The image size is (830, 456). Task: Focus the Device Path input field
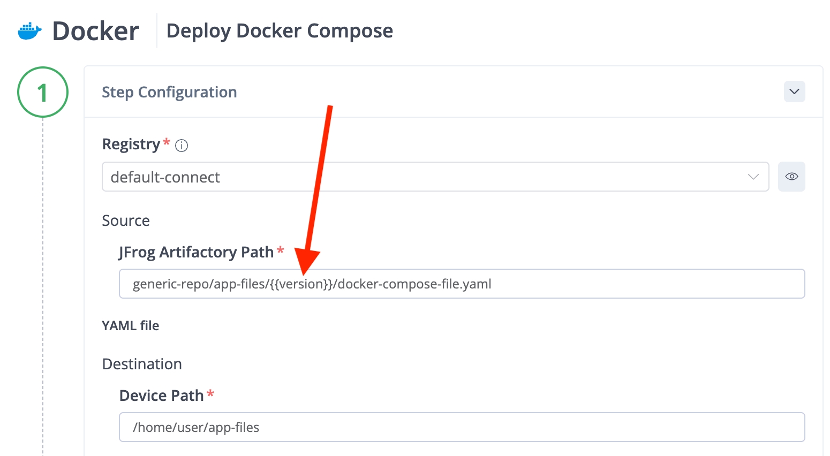tap(462, 427)
